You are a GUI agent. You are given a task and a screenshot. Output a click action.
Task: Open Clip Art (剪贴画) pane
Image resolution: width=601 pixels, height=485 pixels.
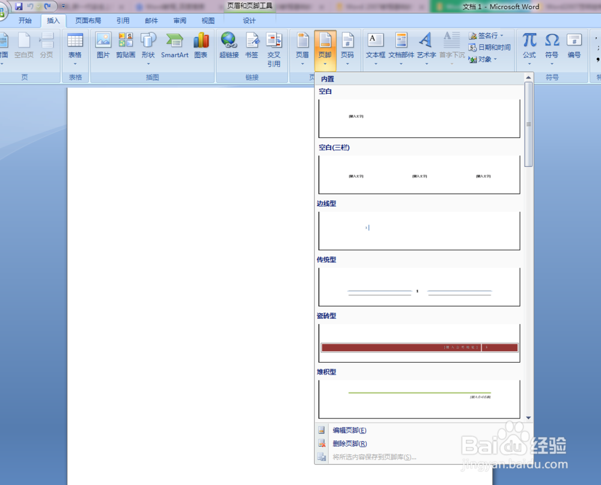tap(126, 46)
